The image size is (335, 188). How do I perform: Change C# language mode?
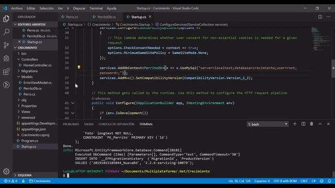[x=314, y=181]
